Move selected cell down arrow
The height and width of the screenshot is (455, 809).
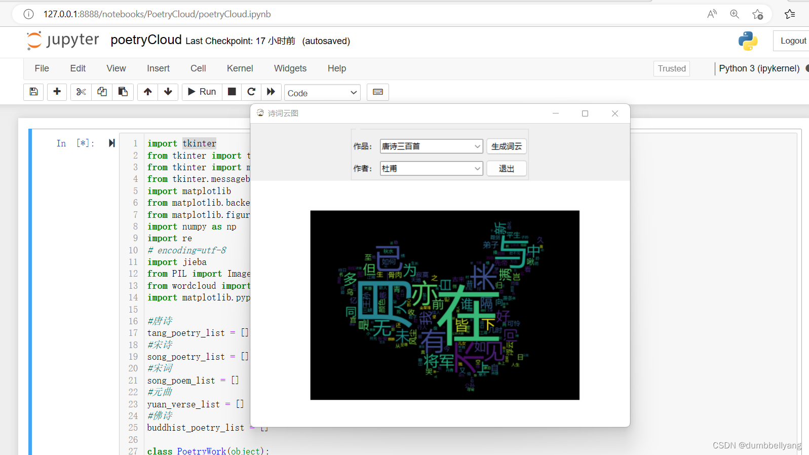click(168, 92)
